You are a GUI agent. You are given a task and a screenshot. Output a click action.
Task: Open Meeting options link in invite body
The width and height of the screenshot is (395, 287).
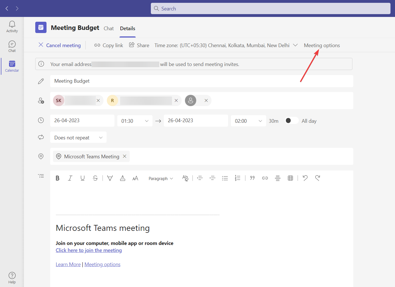[x=102, y=264]
